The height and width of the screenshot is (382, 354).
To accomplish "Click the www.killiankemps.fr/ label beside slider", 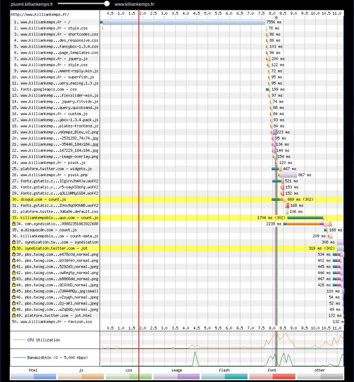I will 135,4.
